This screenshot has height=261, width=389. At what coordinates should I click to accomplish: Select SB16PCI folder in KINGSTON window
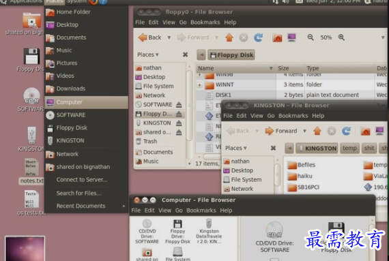tap(303, 187)
